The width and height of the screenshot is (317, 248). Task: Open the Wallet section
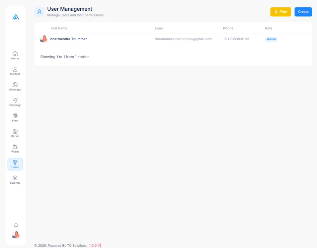click(15, 149)
